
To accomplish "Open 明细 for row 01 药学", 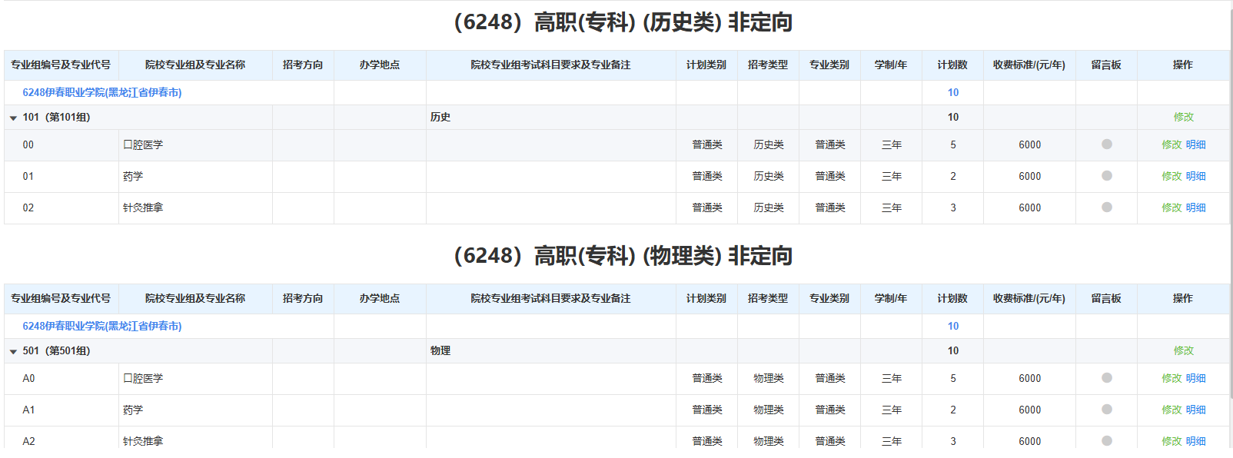I will coord(1195,176).
